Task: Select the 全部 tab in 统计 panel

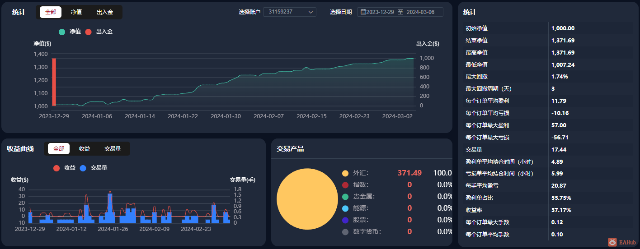Action: tap(51, 12)
